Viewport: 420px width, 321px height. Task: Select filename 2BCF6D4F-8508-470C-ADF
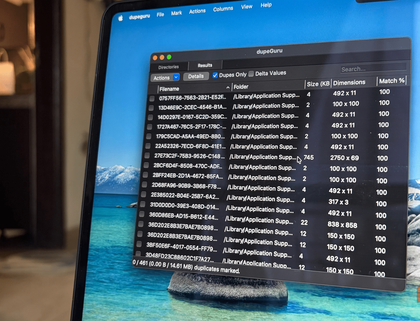pyautogui.click(x=188, y=166)
